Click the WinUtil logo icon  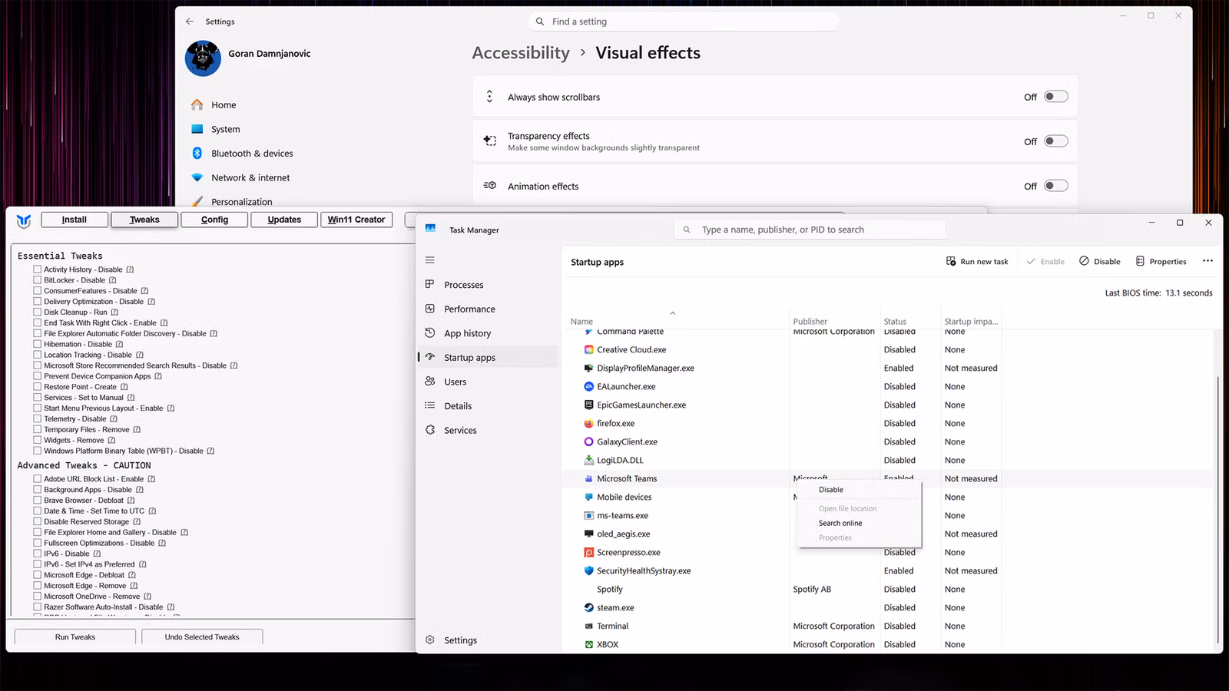click(24, 221)
